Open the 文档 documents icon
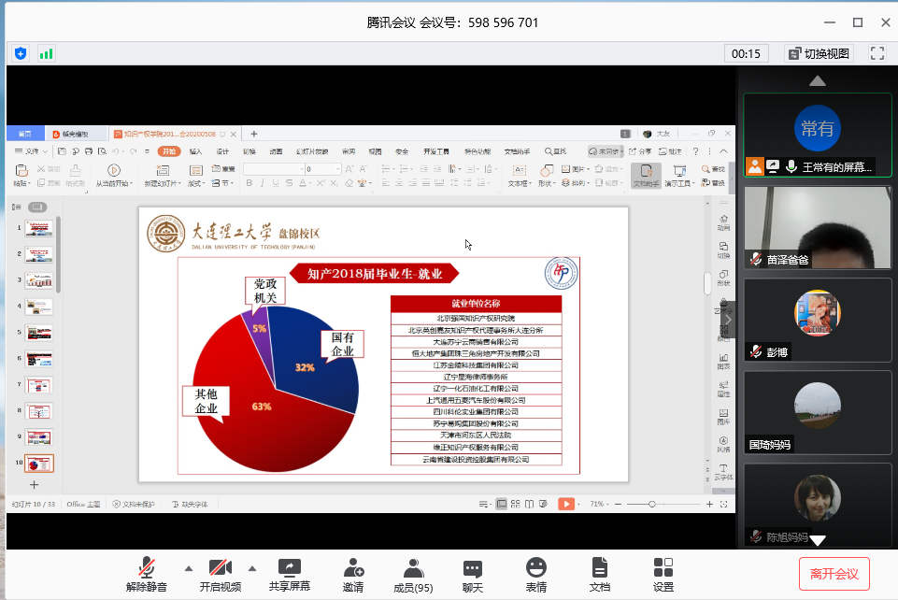898x600 pixels. [600, 573]
